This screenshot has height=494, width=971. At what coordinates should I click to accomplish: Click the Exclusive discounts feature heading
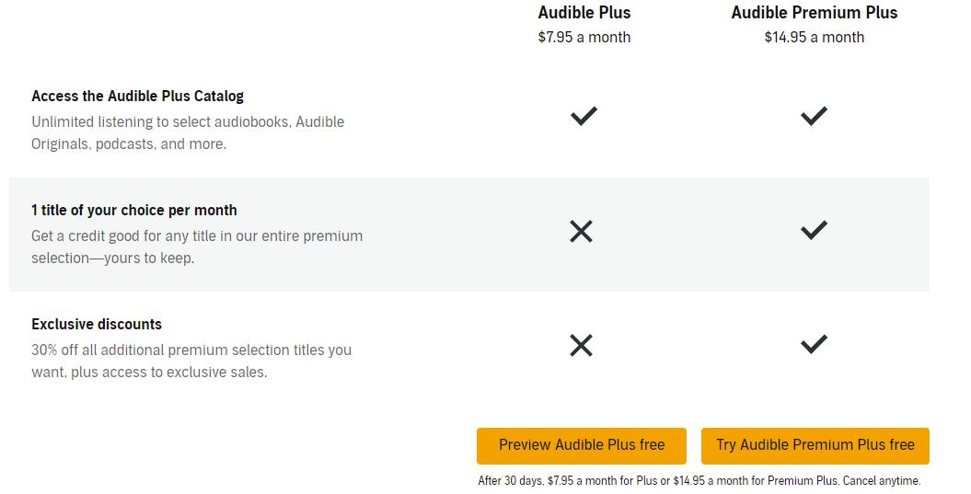[97, 324]
